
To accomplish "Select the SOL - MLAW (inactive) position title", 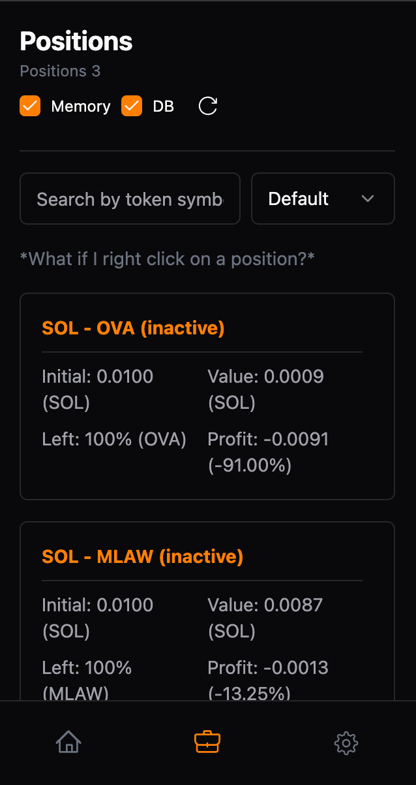I will pos(142,556).
